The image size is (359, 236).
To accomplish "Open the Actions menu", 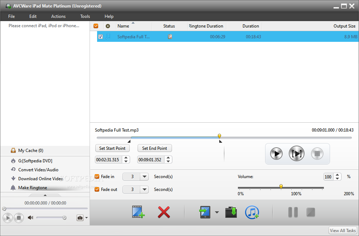I will 58,16.
